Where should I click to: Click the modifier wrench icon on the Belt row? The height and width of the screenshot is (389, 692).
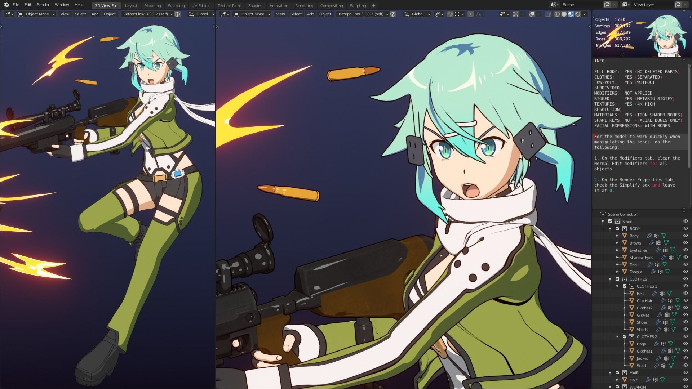coord(655,293)
